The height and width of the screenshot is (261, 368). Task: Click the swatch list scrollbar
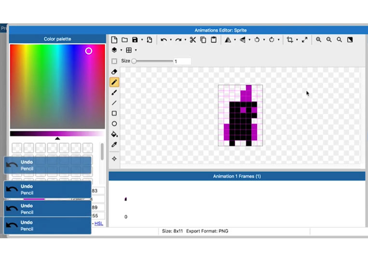point(102,152)
